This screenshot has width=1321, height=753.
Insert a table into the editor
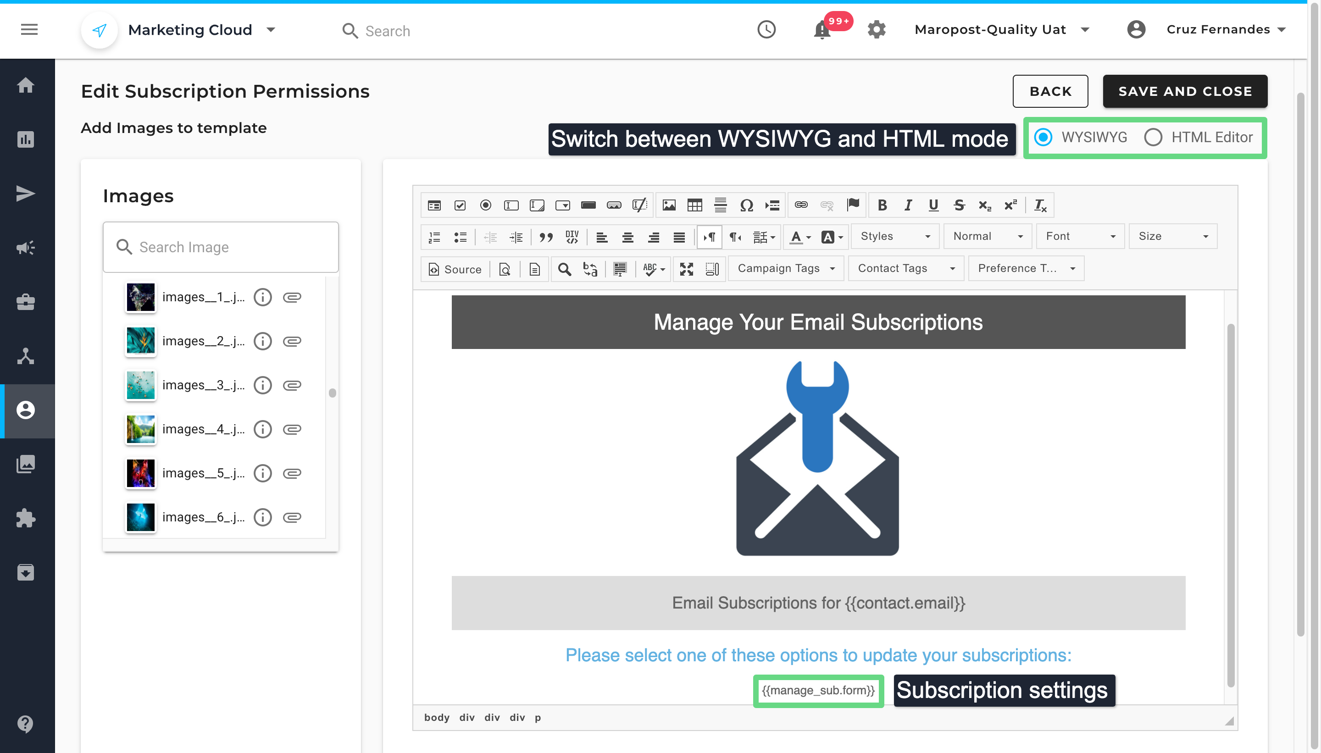click(x=694, y=205)
